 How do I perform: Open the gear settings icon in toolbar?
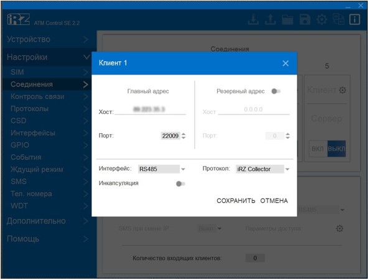[x=322, y=19]
